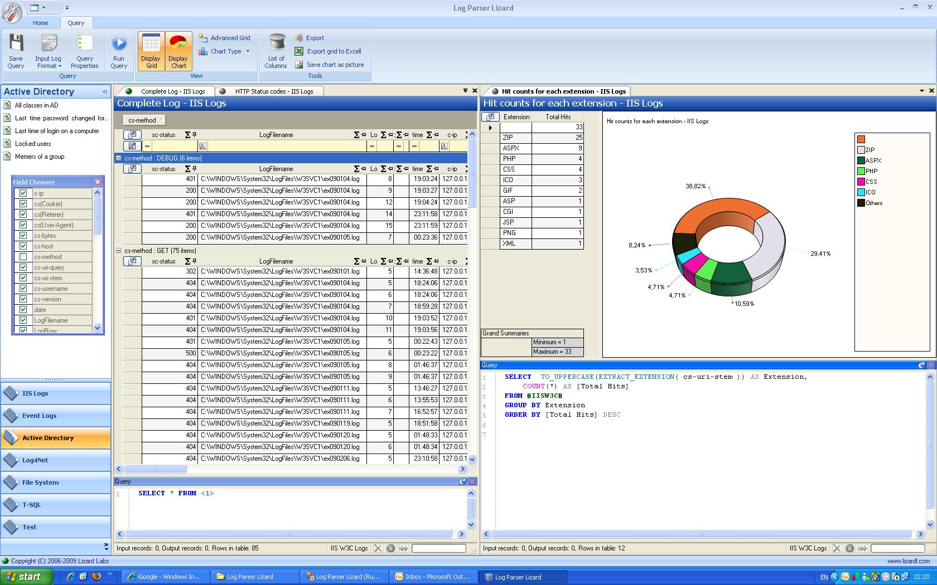
Task: Toggle the Display Chart view
Action: point(178,51)
